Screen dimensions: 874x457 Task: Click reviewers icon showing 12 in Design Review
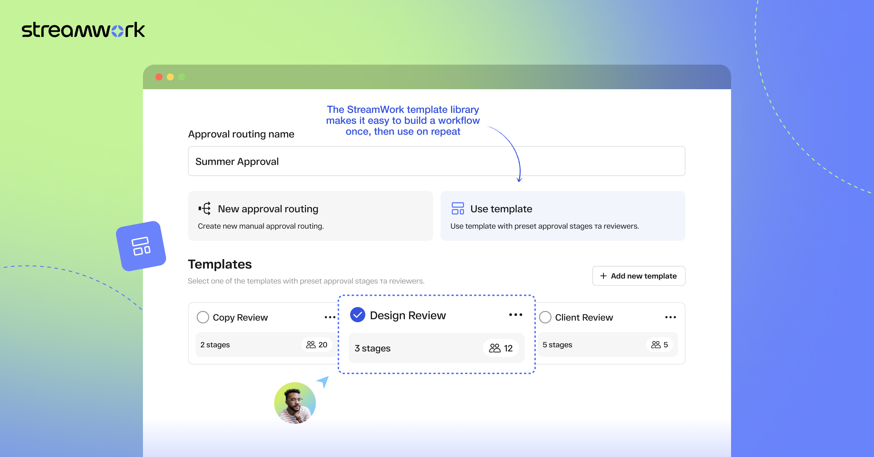point(494,348)
